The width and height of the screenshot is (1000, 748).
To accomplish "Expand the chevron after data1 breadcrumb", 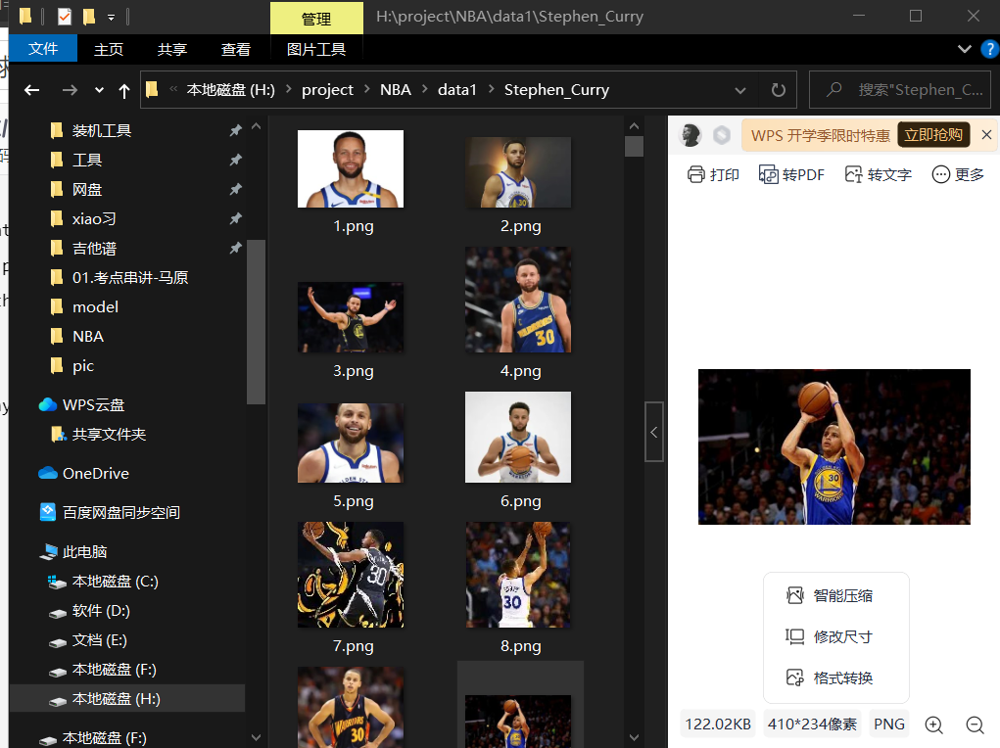I will pyautogui.click(x=491, y=89).
